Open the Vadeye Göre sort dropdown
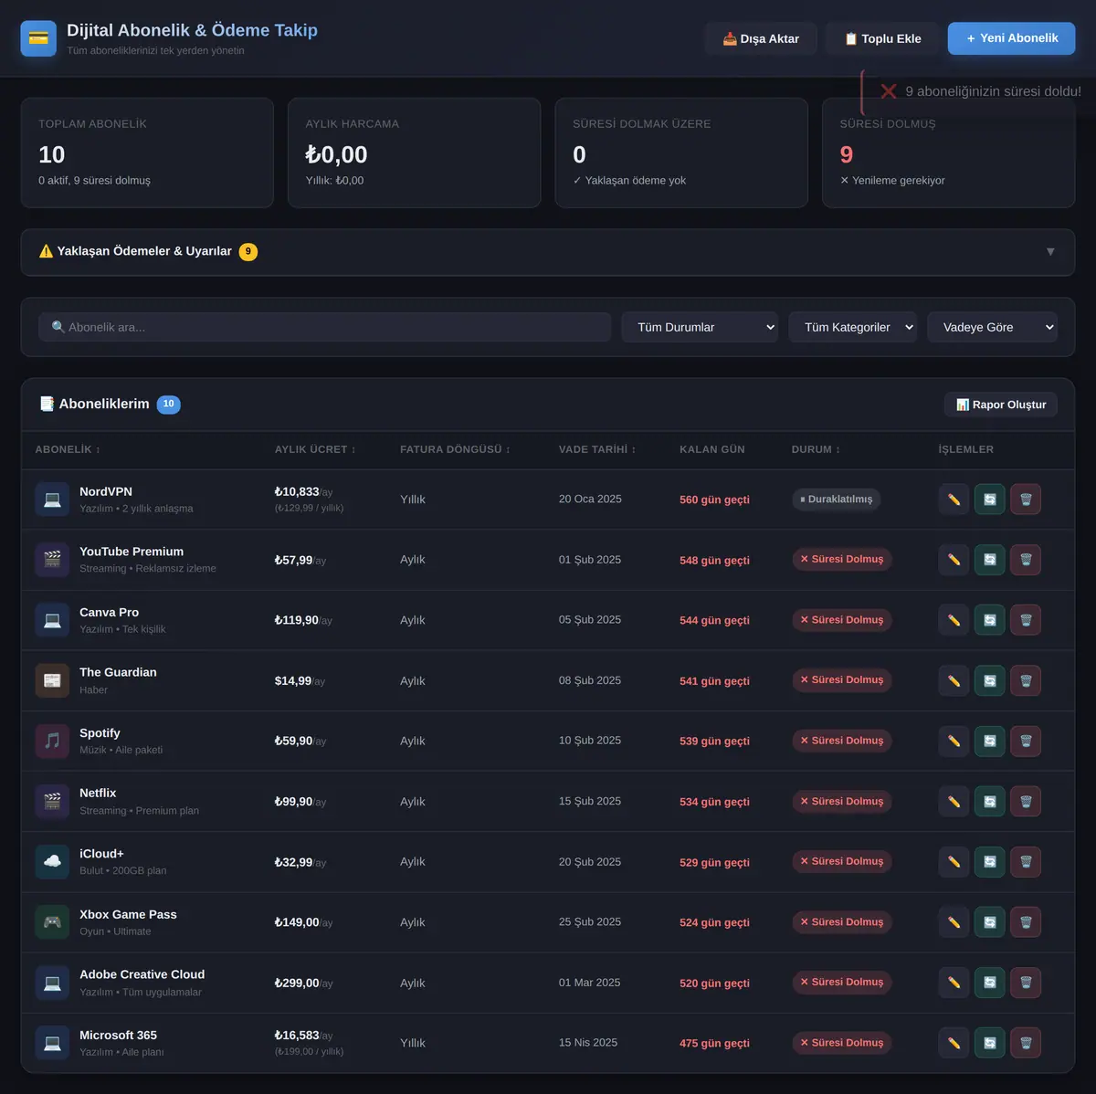The width and height of the screenshot is (1096, 1094). [993, 327]
